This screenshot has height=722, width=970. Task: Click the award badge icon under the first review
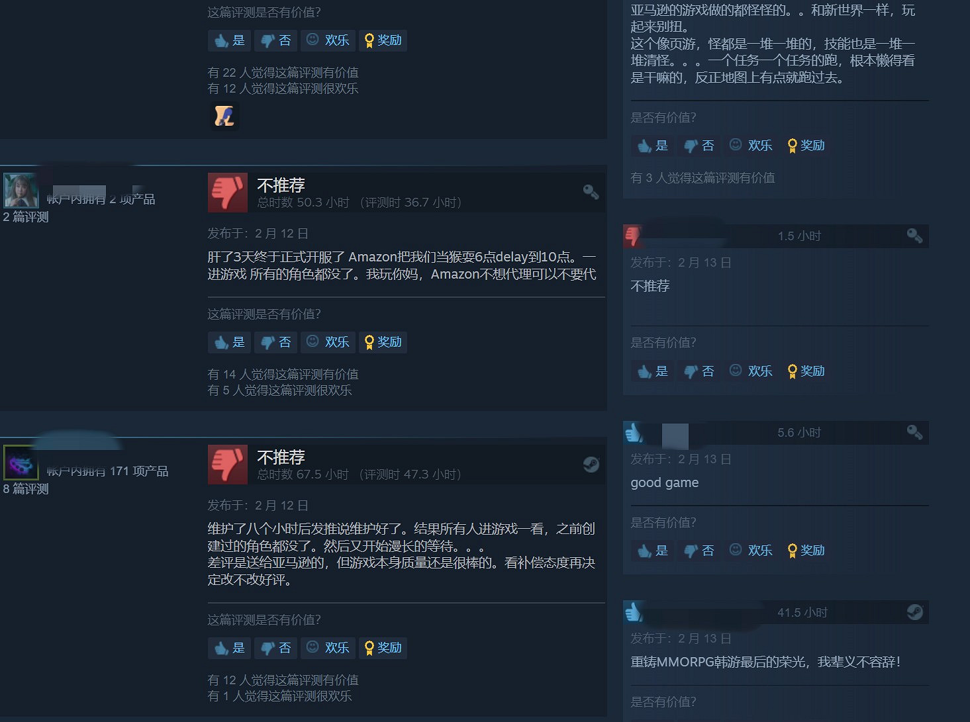tap(224, 116)
